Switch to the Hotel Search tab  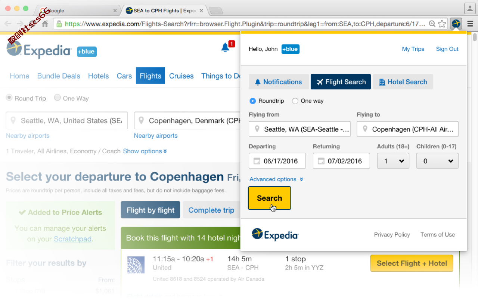tap(403, 82)
